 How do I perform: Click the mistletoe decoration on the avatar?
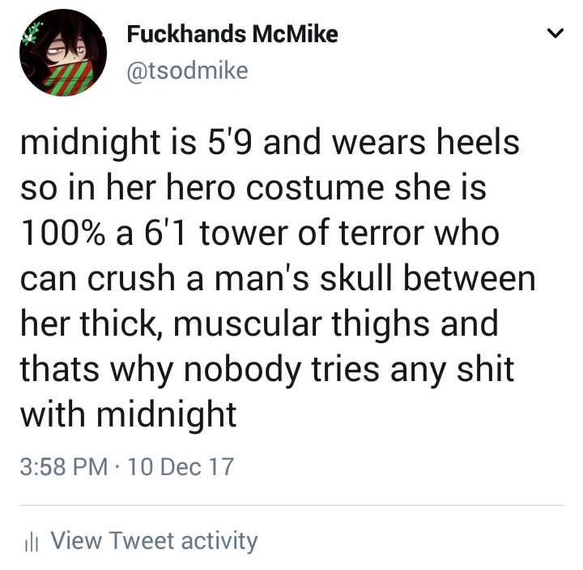coord(32,33)
